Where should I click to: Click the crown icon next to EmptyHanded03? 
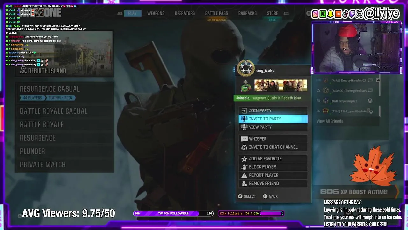click(x=378, y=80)
